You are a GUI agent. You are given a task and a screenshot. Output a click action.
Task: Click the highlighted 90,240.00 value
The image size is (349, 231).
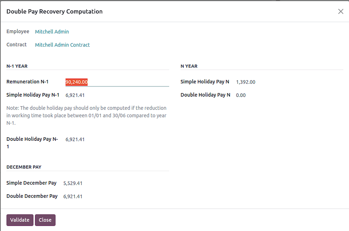point(76,82)
